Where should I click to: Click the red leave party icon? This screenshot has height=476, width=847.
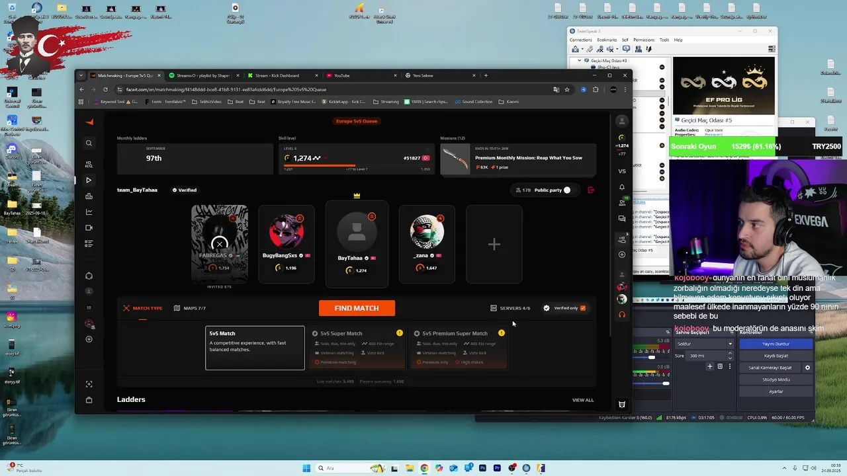(591, 190)
